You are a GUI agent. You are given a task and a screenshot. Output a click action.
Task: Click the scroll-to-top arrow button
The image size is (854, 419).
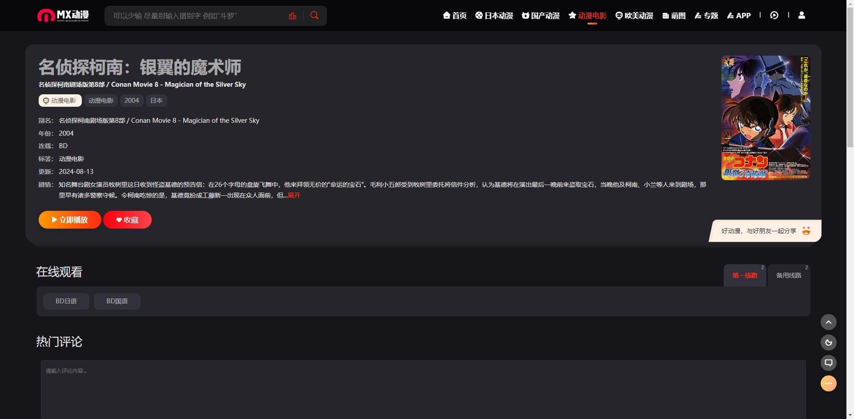pos(828,322)
